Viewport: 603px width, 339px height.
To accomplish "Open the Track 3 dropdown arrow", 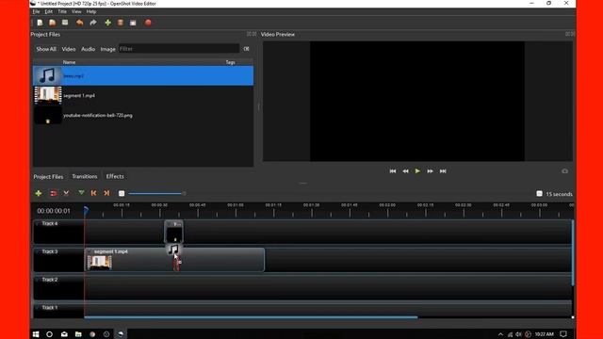I will pyautogui.click(x=38, y=251).
